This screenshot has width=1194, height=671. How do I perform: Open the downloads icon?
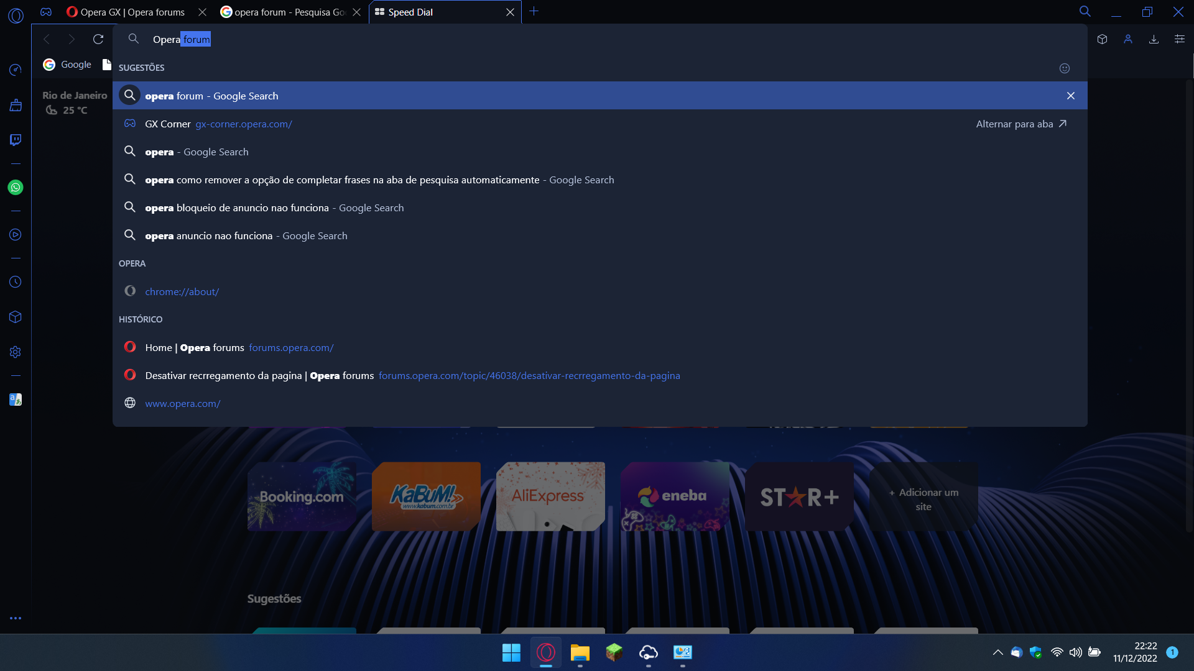click(x=1154, y=39)
